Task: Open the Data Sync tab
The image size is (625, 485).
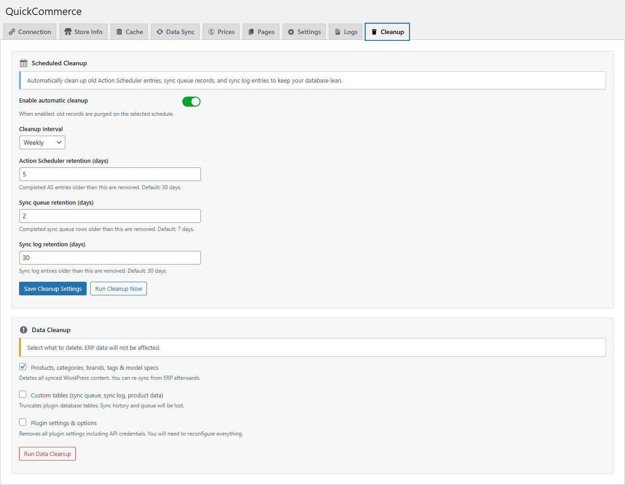Action: (x=175, y=32)
